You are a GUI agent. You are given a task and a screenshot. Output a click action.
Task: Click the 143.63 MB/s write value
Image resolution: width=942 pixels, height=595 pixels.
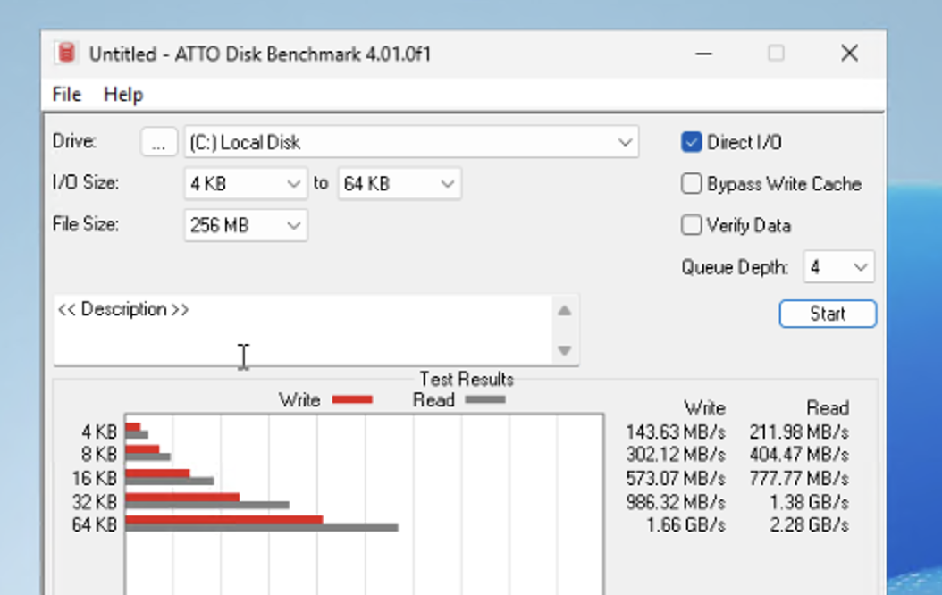[676, 432]
